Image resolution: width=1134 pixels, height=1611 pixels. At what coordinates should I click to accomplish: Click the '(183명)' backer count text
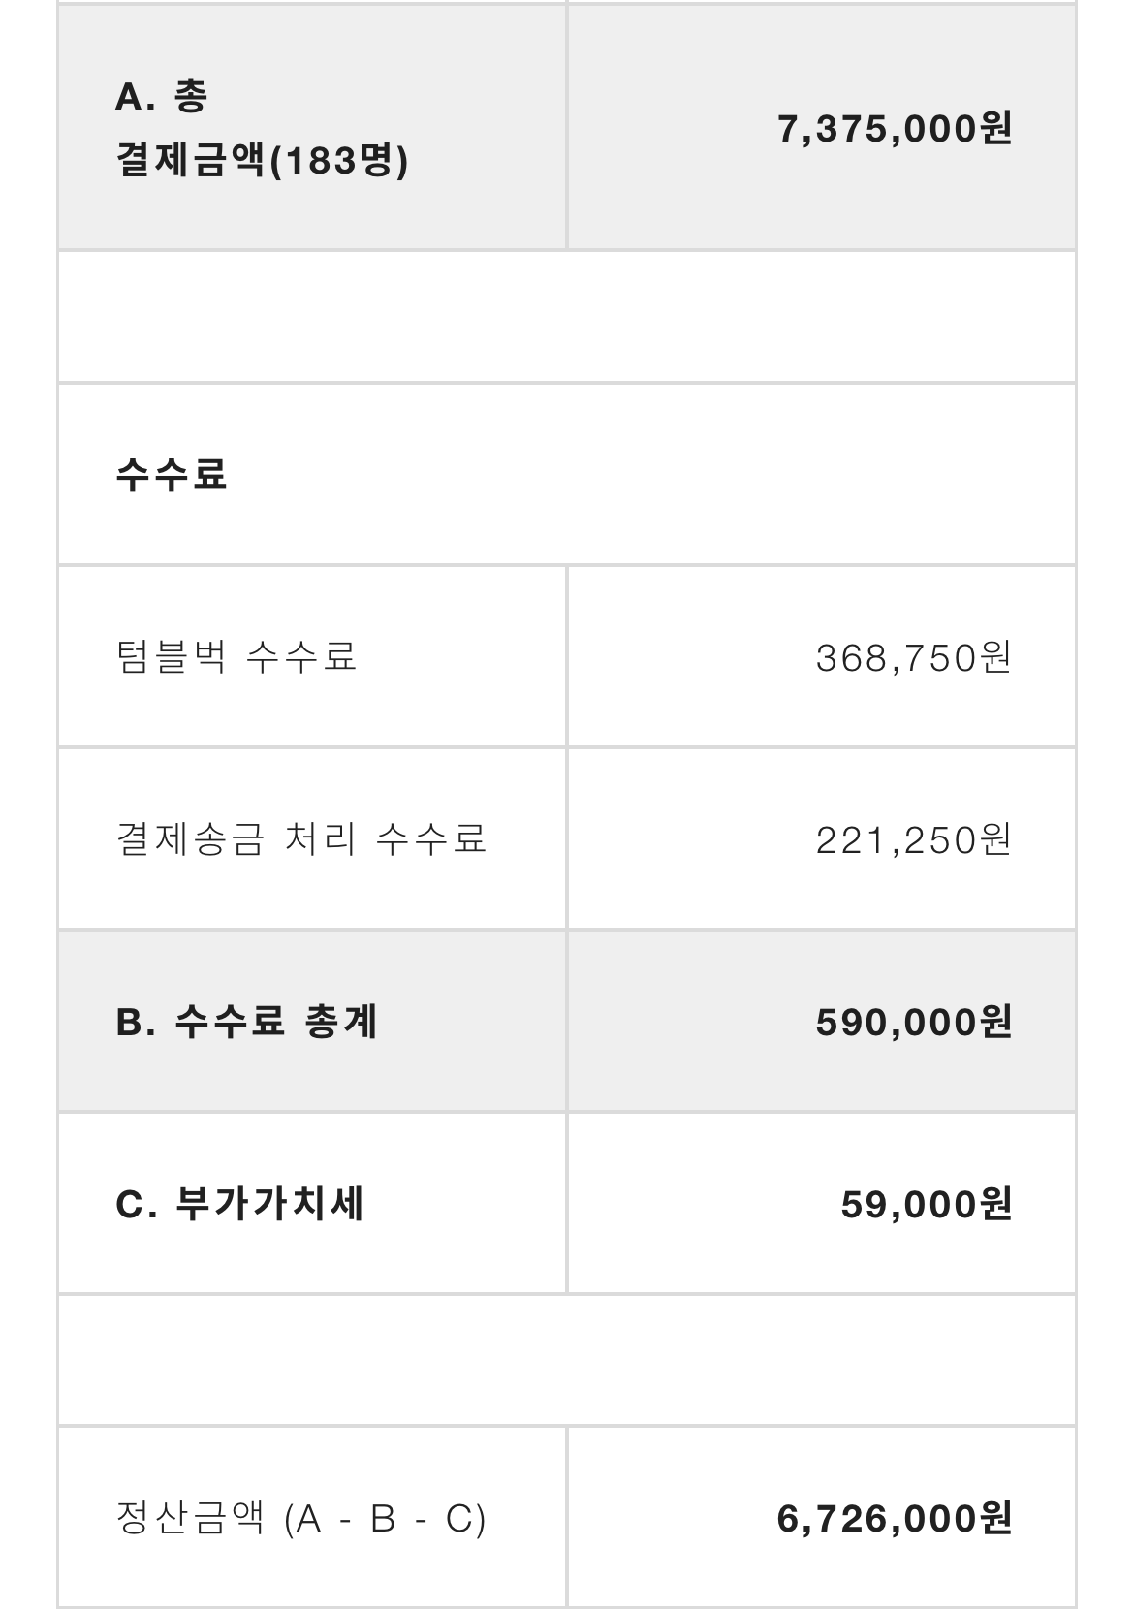coord(338,160)
